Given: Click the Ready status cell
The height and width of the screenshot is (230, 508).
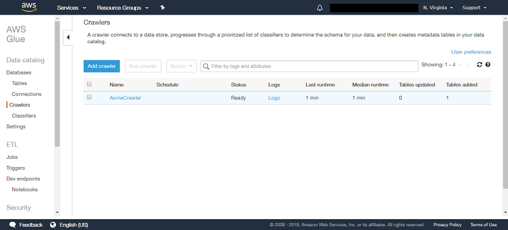Looking at the screenshot, I should 239,98.
